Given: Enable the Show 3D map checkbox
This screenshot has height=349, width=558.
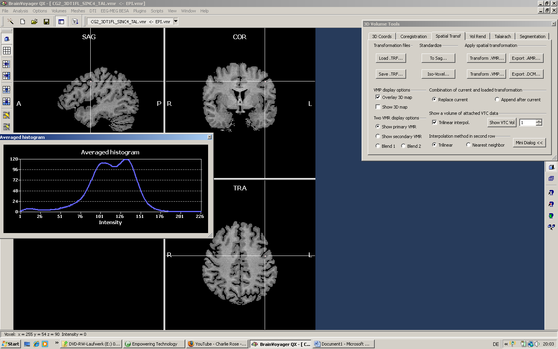Looking at the screenshot, I should pyautogui.click(x=378, y=107).
